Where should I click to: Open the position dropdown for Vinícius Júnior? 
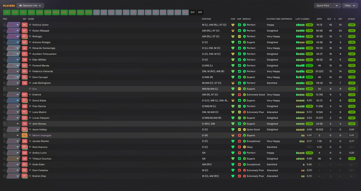tap(18, 25)
